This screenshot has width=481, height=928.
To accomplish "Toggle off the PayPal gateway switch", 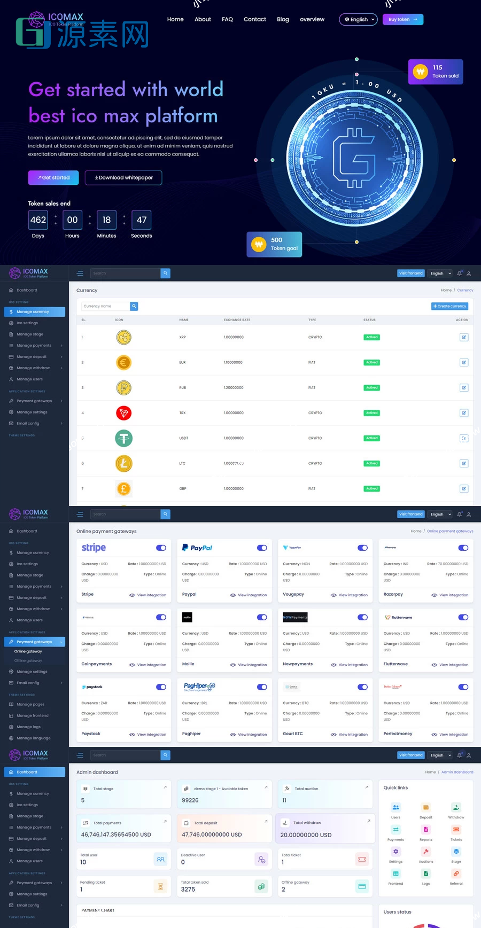I will click(x=262, y=548).
